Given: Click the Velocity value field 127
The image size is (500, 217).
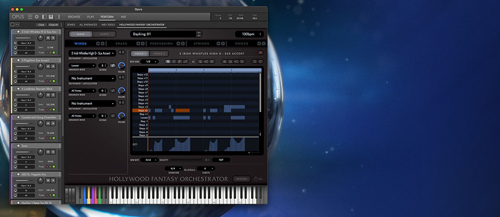Looking at the screenshot, I should pyautogui.click(x=221, y=160).
